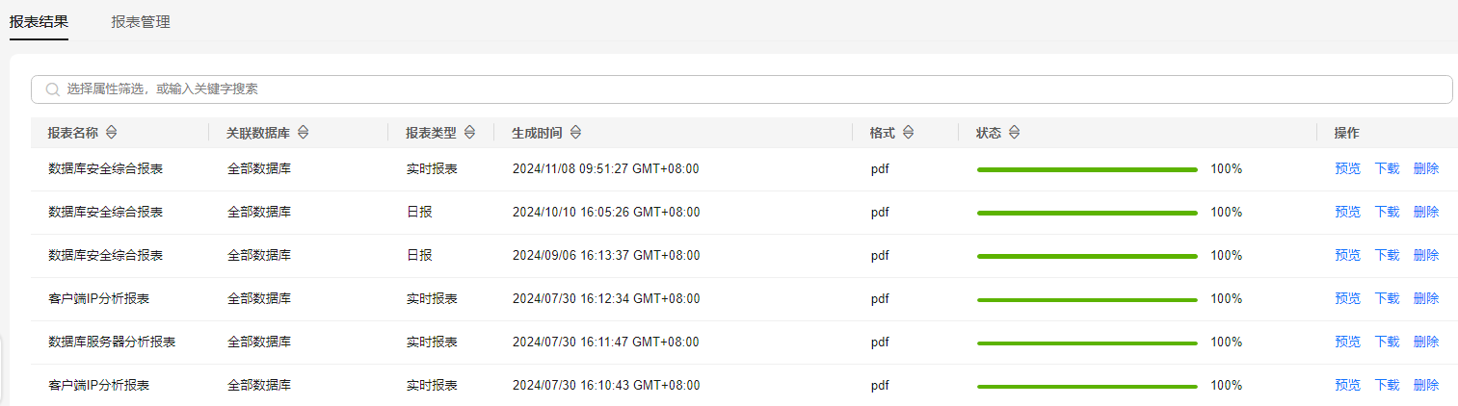
Task: Delete the 2024/11/08 real-time report
Action: click(1426, 168)
